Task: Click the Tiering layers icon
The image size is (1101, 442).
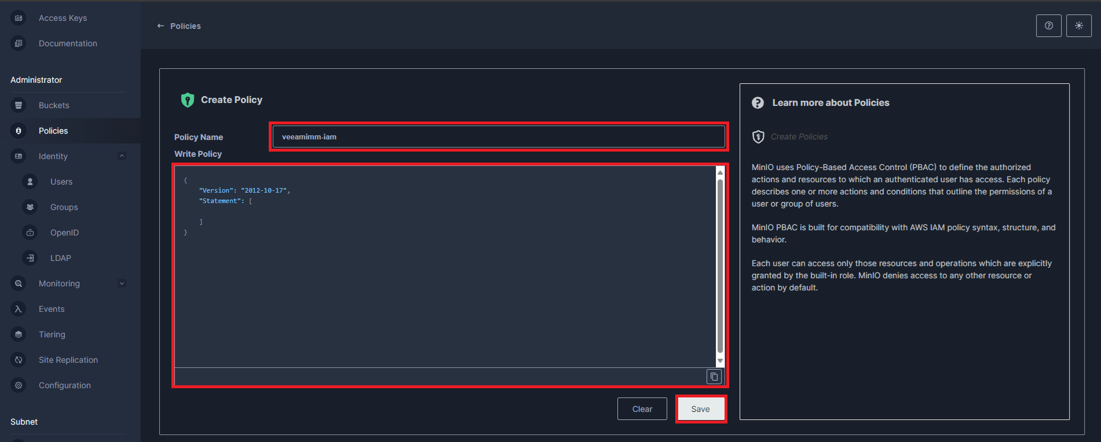Action: [x=19, y=334]
